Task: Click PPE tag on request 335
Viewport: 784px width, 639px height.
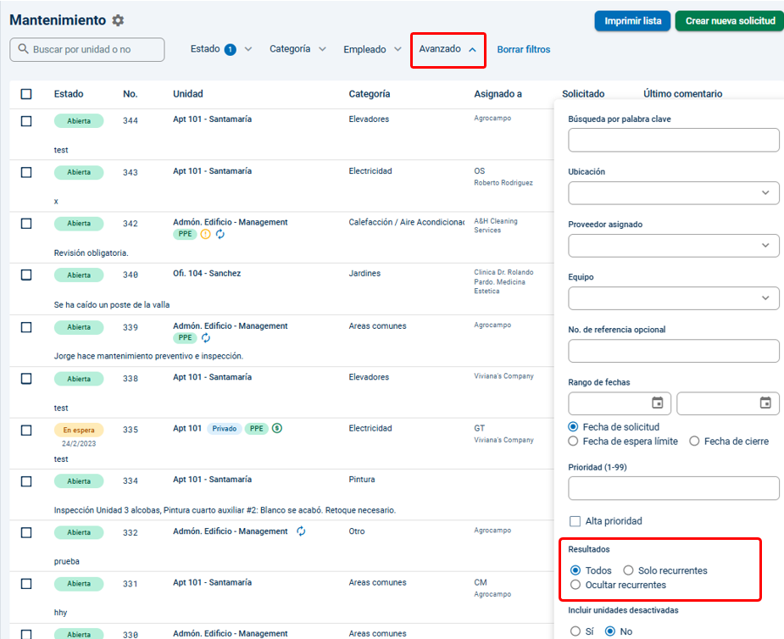Action: pyautogui.click(x=257, y=429)
